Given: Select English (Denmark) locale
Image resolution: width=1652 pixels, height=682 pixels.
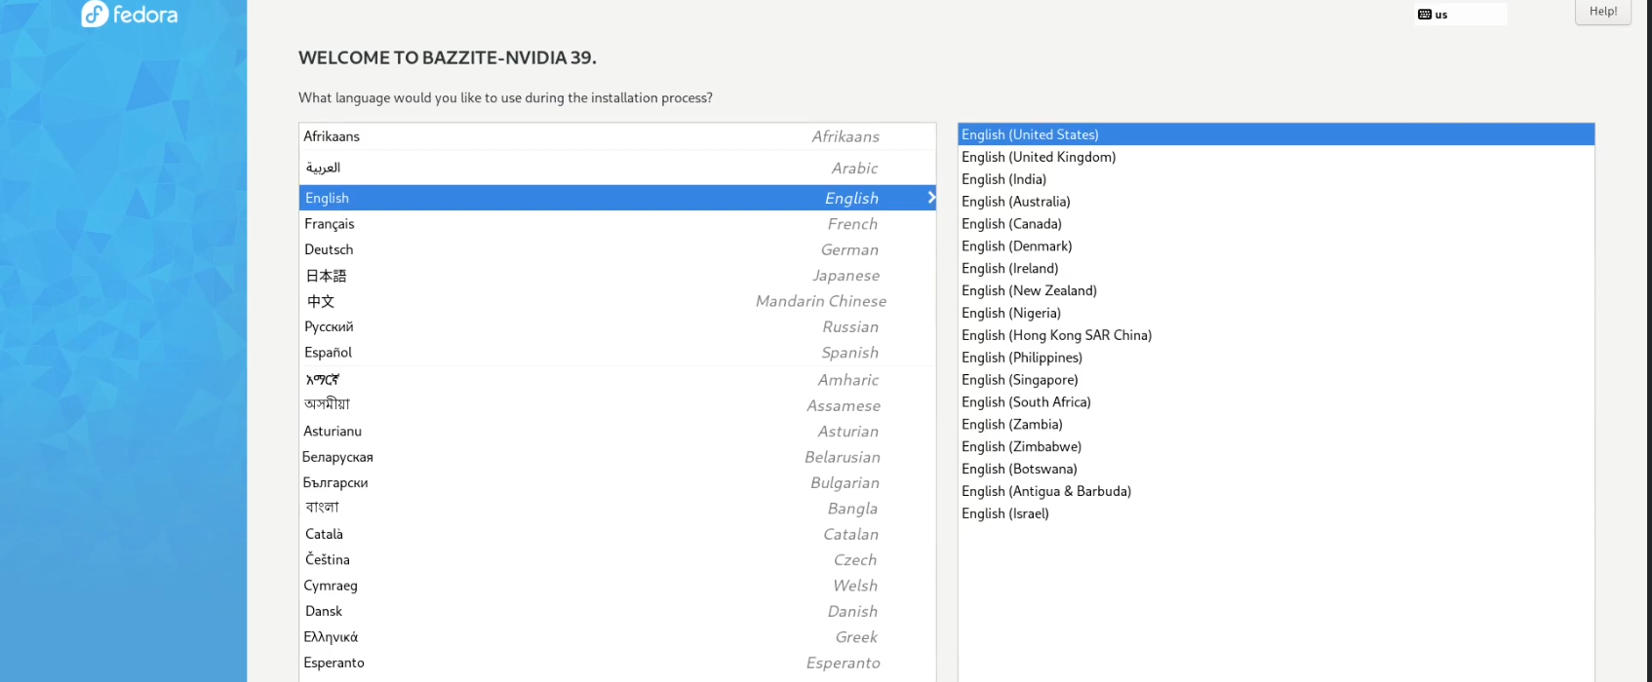Looking at the screenshot, I should [1276, 246].
